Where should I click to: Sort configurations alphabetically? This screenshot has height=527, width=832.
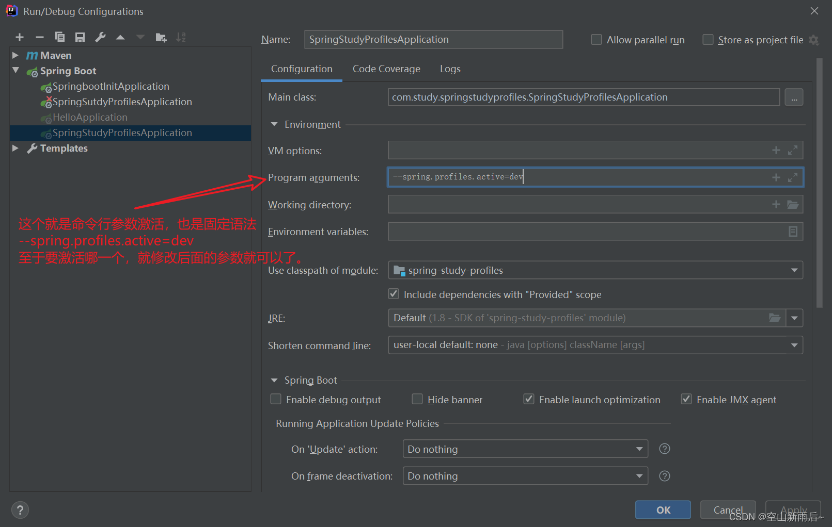(x=181, y=37)
